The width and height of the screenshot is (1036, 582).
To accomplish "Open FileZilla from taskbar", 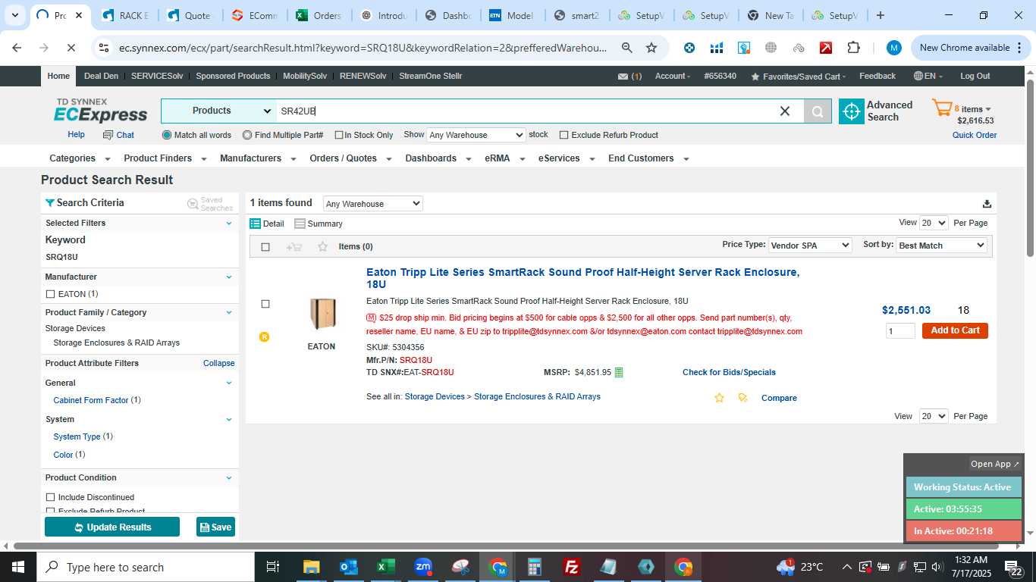I will coord(573,567).
